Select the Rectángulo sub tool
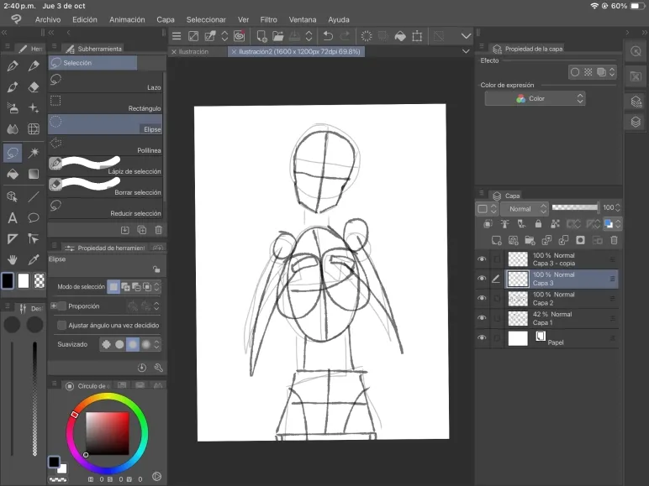This screenshot has height=486, width=649. (x=105, y=103)
